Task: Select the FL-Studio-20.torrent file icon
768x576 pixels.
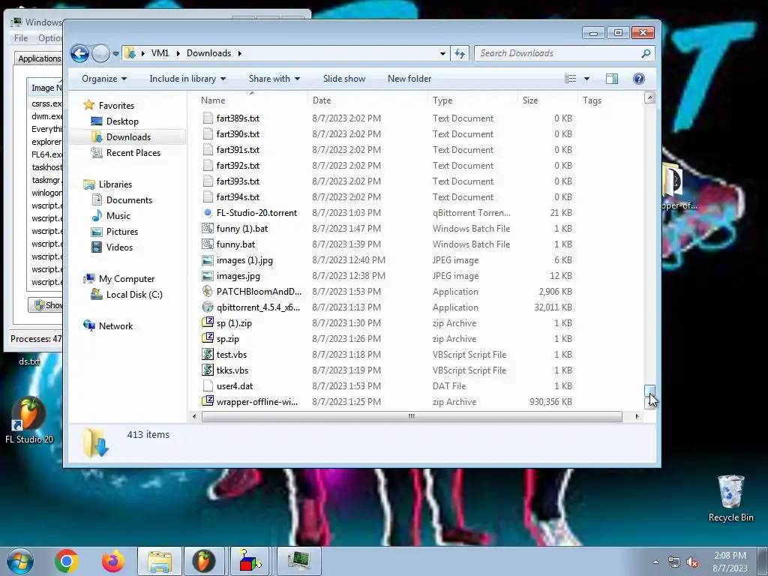Action: 208,212
